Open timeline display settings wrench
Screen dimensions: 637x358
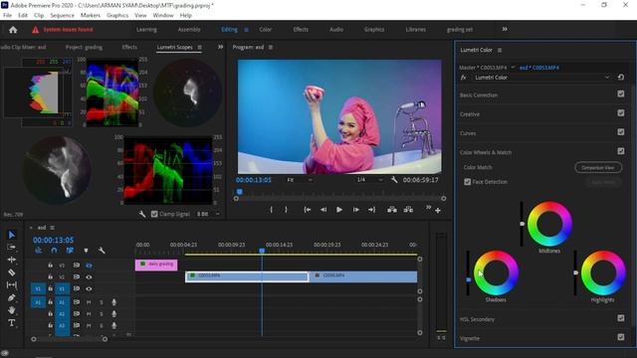pos(102,251)
